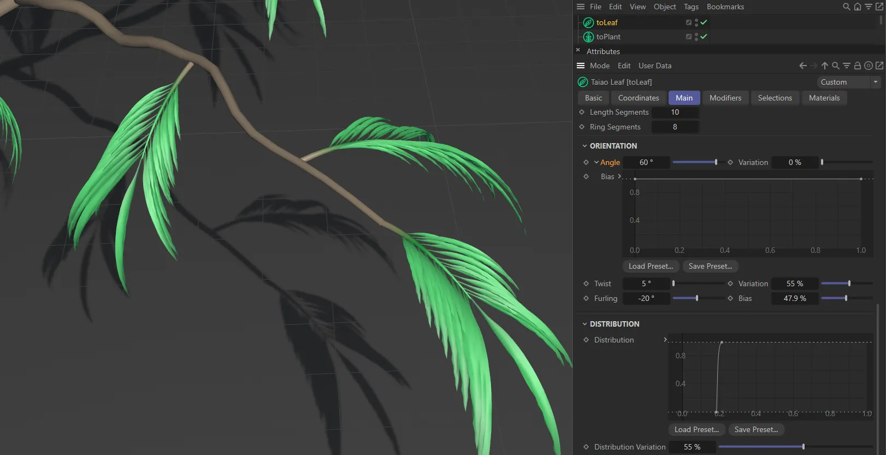Click the Attributes forward arrow
This screenshot has width=886, height=455.
[814, 66]
